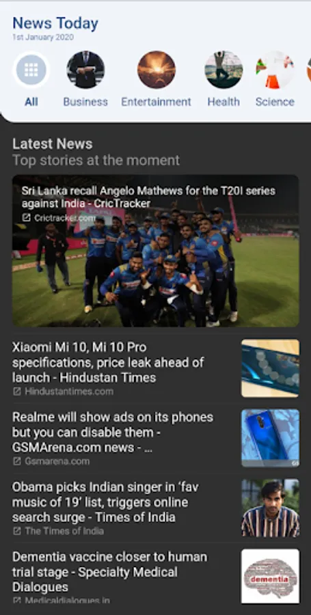Select the All category grid icon
This screenshot has height=615, width=311.
pos(31,70)
